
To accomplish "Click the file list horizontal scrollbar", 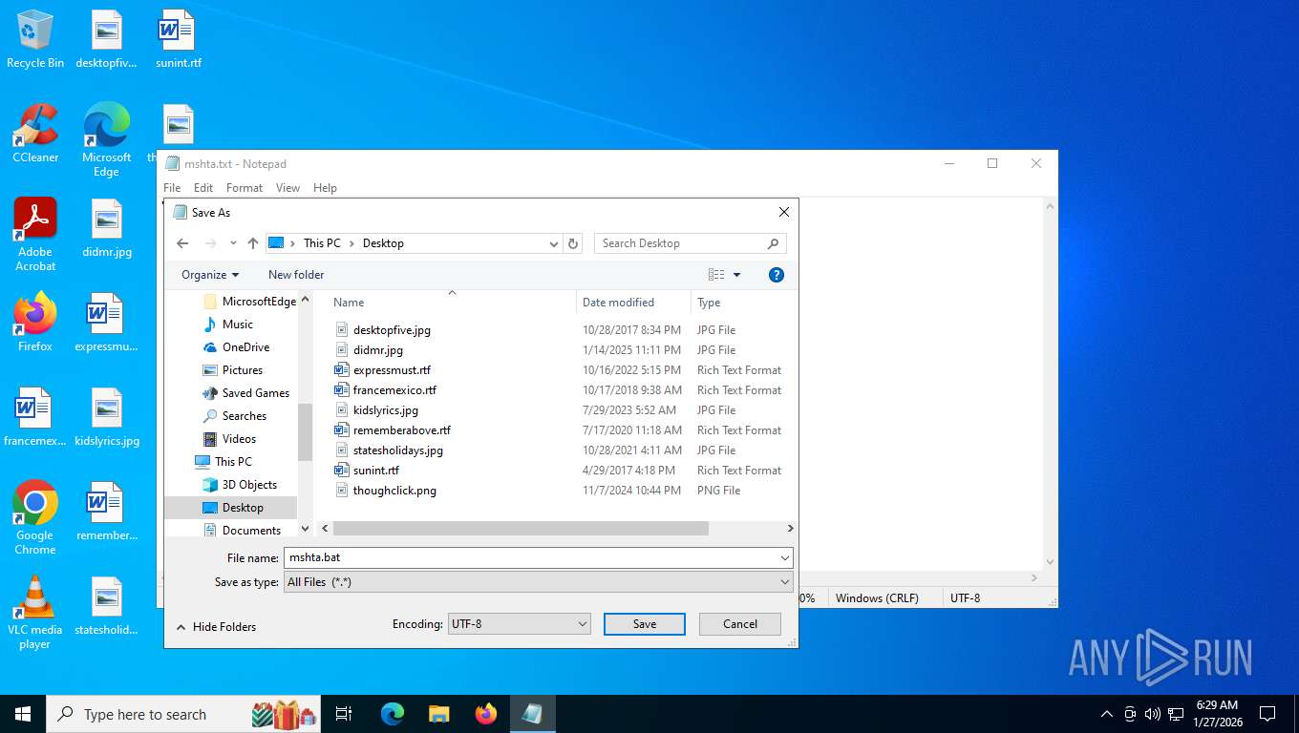I will (x=521, y=528).
